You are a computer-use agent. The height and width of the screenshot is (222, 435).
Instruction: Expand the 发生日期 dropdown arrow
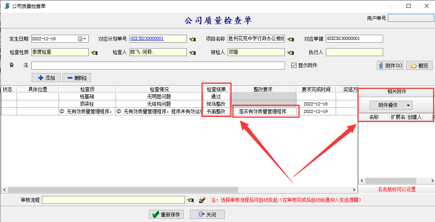85,39
